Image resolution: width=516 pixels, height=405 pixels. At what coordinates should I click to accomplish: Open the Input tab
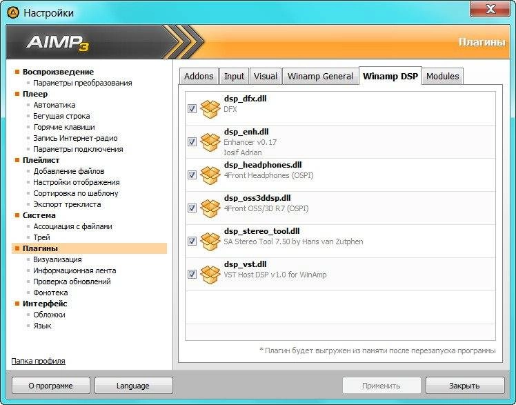point(234,77)
